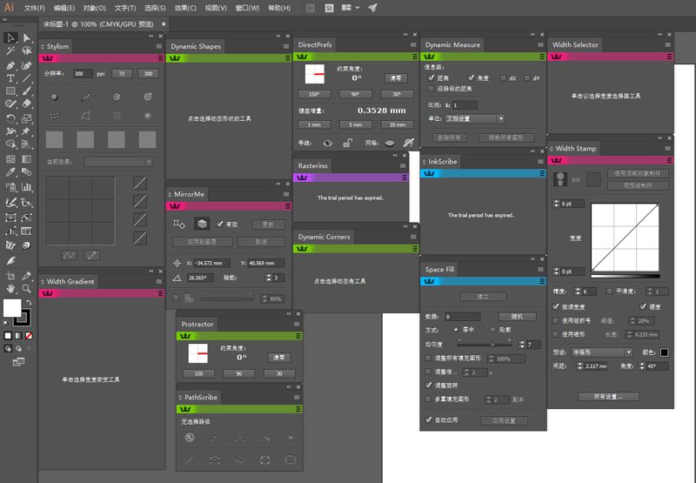Click the Width Stamp link icon
The image size is (696, 483).
tap(576, 180)
